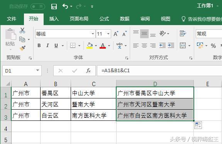Viewport: 222px width, 144px height.
Task: Open the number format 常规 combo box
Action: (x=209, y=34)
